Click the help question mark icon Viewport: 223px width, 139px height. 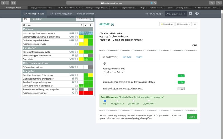tap(197, 13)
